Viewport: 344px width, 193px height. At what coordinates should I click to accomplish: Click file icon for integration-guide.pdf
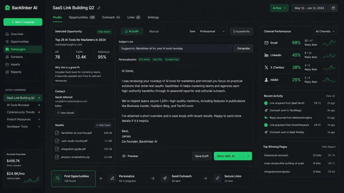pyautogui.click(x=57, y=149)
